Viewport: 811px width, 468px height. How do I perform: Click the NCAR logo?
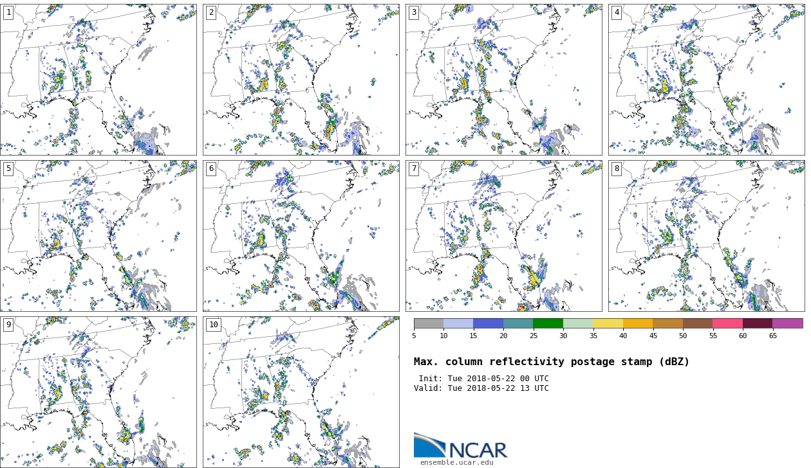coord(460,446)
